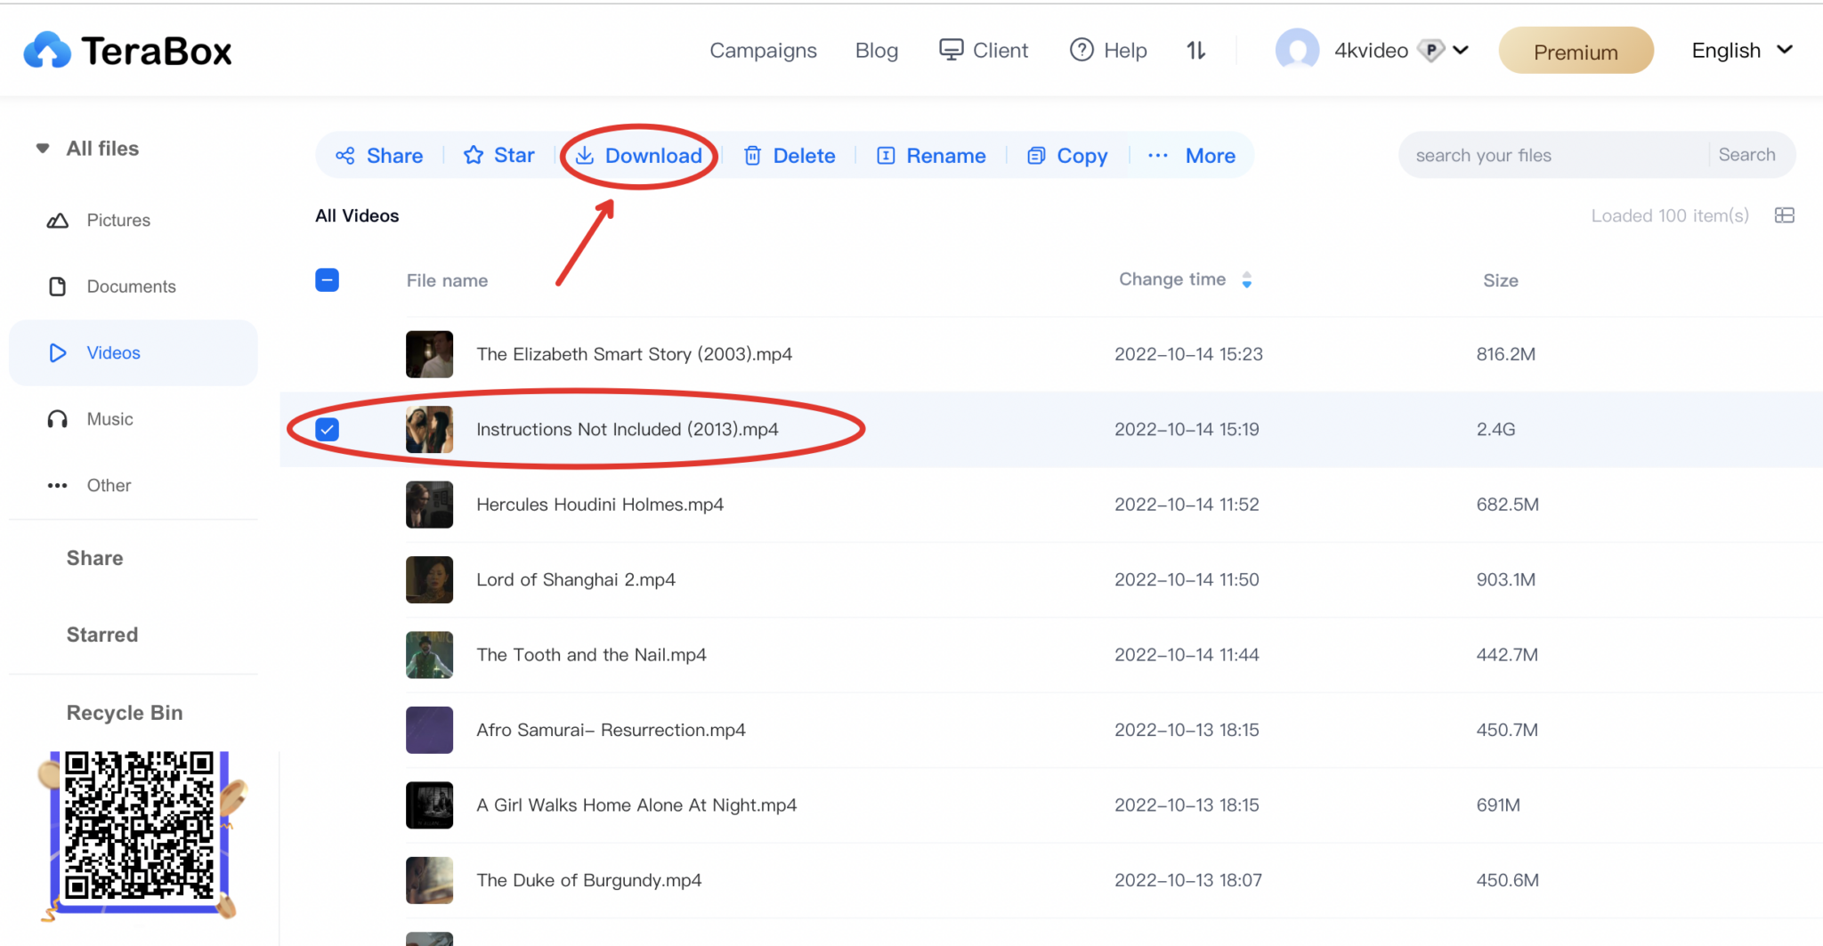The image size is (1823, 946).
Task: Uncheck Instructions Not Included (2013).mp4 checkbox
Action: (x=327, y=430)
